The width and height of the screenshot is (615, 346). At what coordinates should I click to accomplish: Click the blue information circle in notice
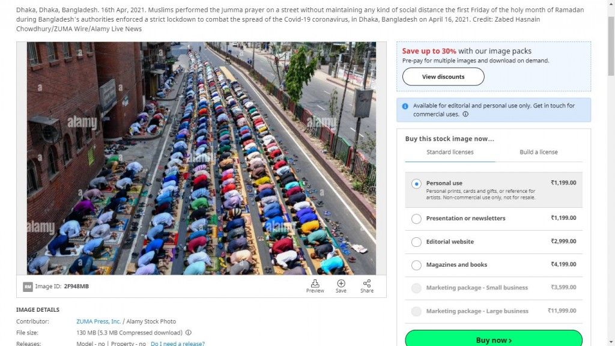pos(405,106)
